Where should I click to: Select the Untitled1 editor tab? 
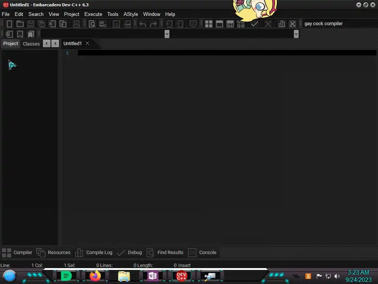click(73, 44)
